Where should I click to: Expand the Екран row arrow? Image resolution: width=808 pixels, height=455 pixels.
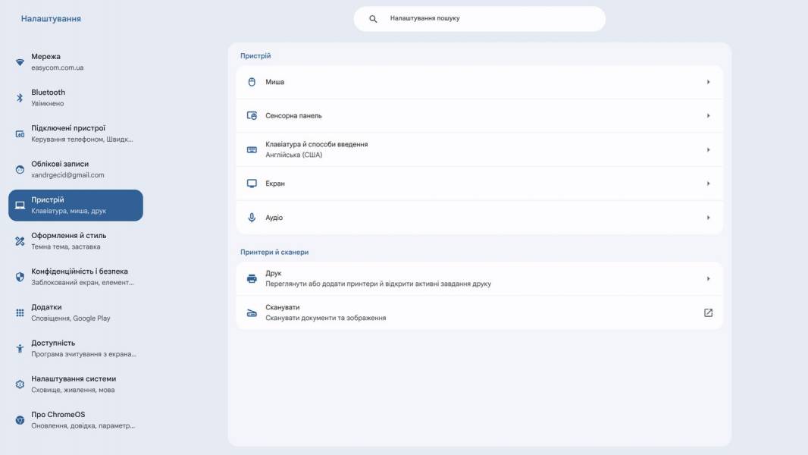tap(708, 184)
